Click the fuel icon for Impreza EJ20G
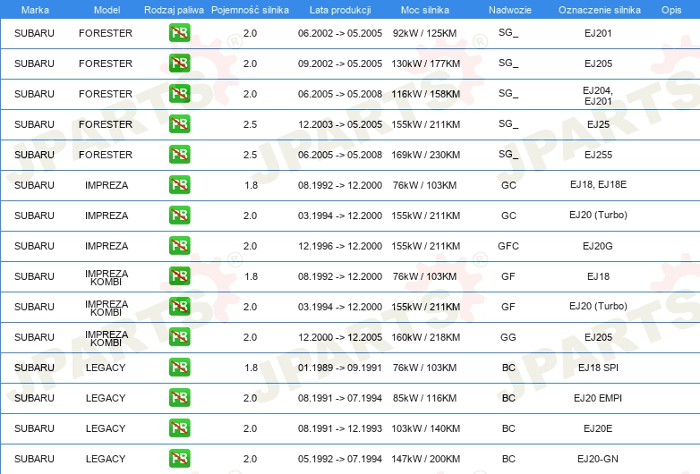This screenshot has height=474, width=700. [179, 246]
